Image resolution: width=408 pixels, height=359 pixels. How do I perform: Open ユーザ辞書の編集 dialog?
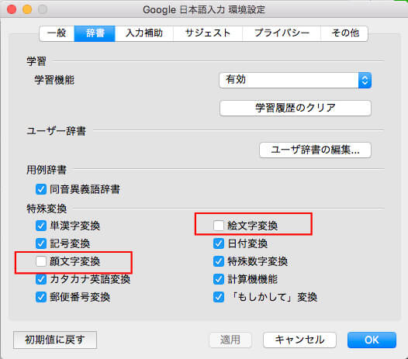point(315,150)
